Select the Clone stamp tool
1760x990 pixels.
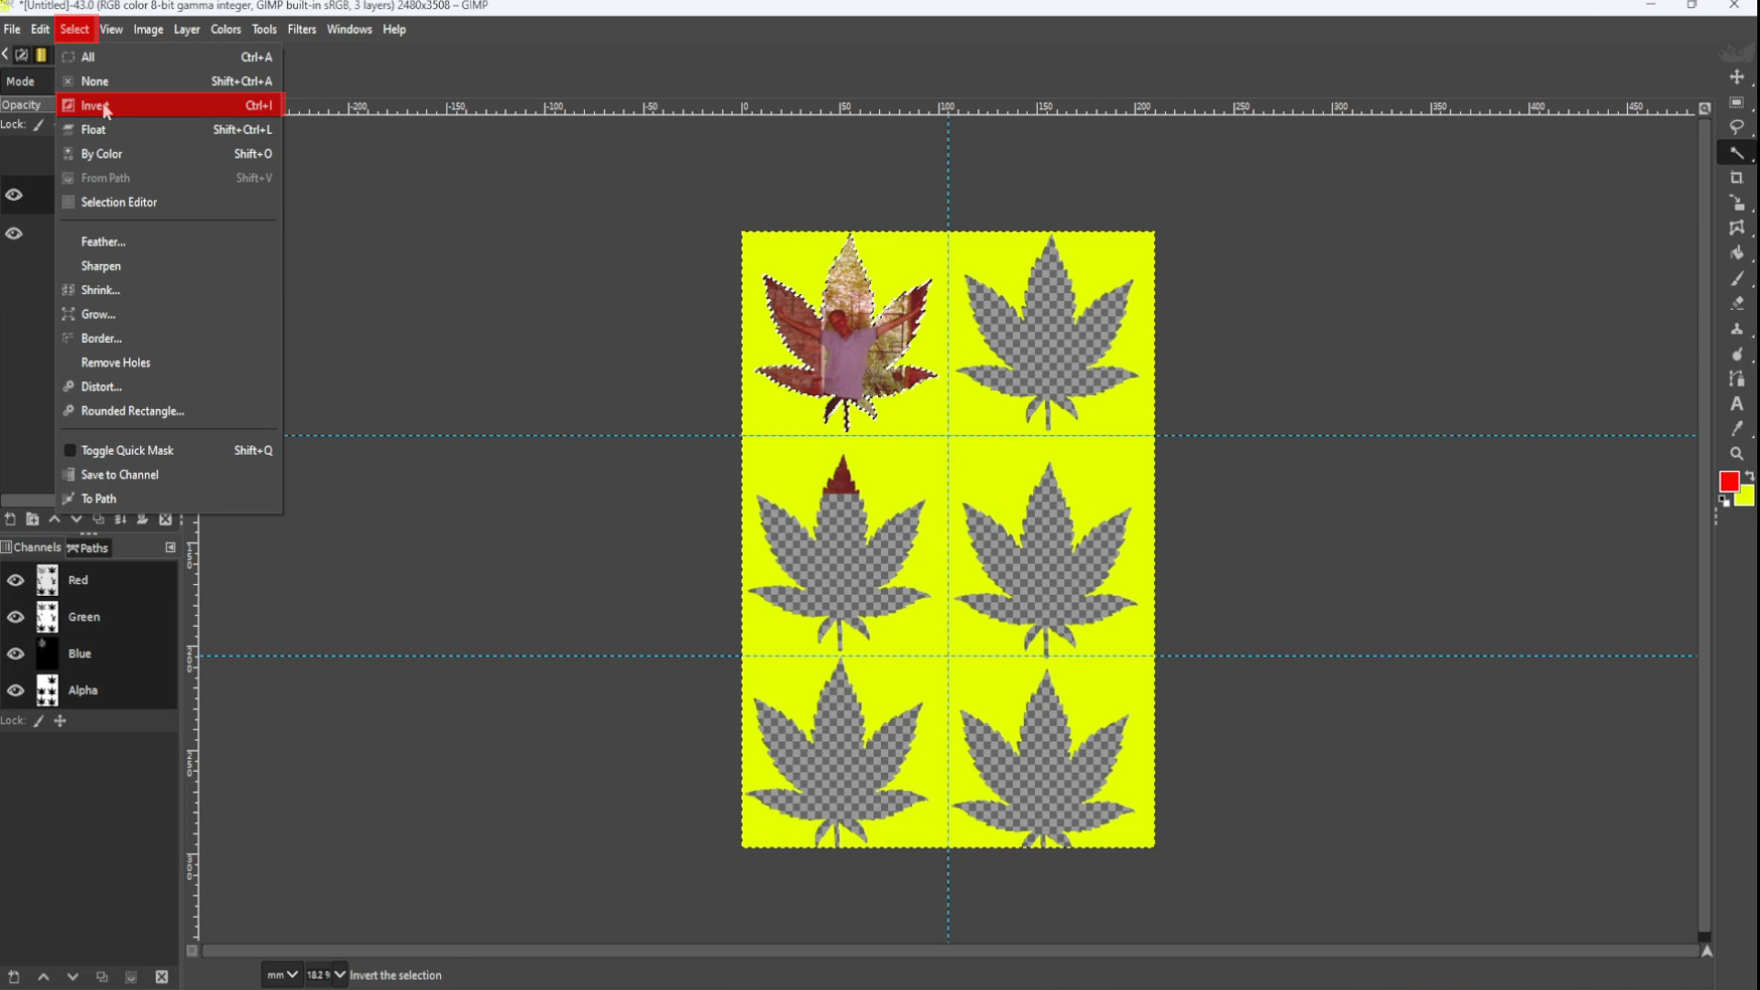(x=1736, y=328)
